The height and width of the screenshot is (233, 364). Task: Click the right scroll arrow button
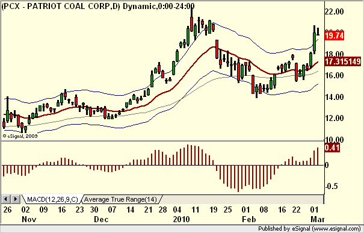coord(15,199)
